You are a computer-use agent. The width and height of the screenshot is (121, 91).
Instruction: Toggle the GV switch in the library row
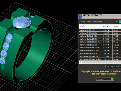118,22
